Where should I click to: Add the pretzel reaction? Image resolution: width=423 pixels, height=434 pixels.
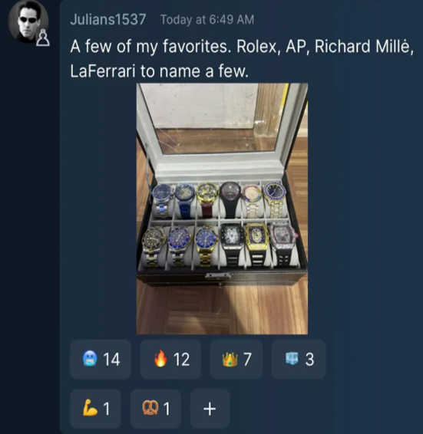pyautogui.click(x=156, y=409)
